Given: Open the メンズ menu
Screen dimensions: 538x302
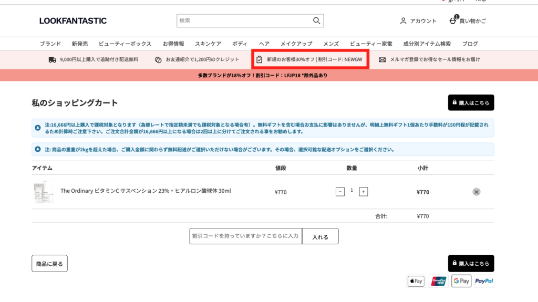Looking at the screenshot, I should click(x=331, y=44).
